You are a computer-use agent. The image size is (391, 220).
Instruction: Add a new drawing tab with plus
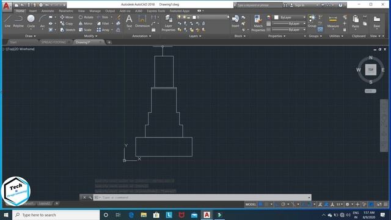[109, 42]
